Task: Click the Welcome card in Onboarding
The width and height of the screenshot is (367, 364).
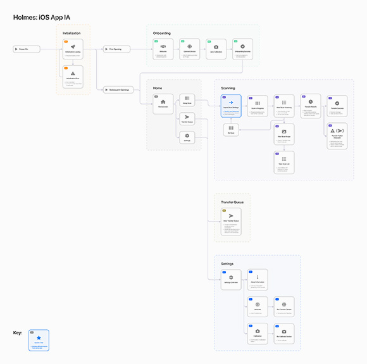Action: pos(163,49)
